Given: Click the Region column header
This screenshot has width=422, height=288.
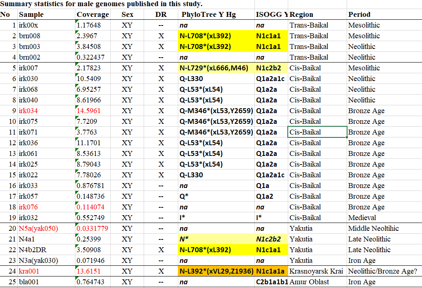Looking at the screenshot, I should click(x=317, y=14).
